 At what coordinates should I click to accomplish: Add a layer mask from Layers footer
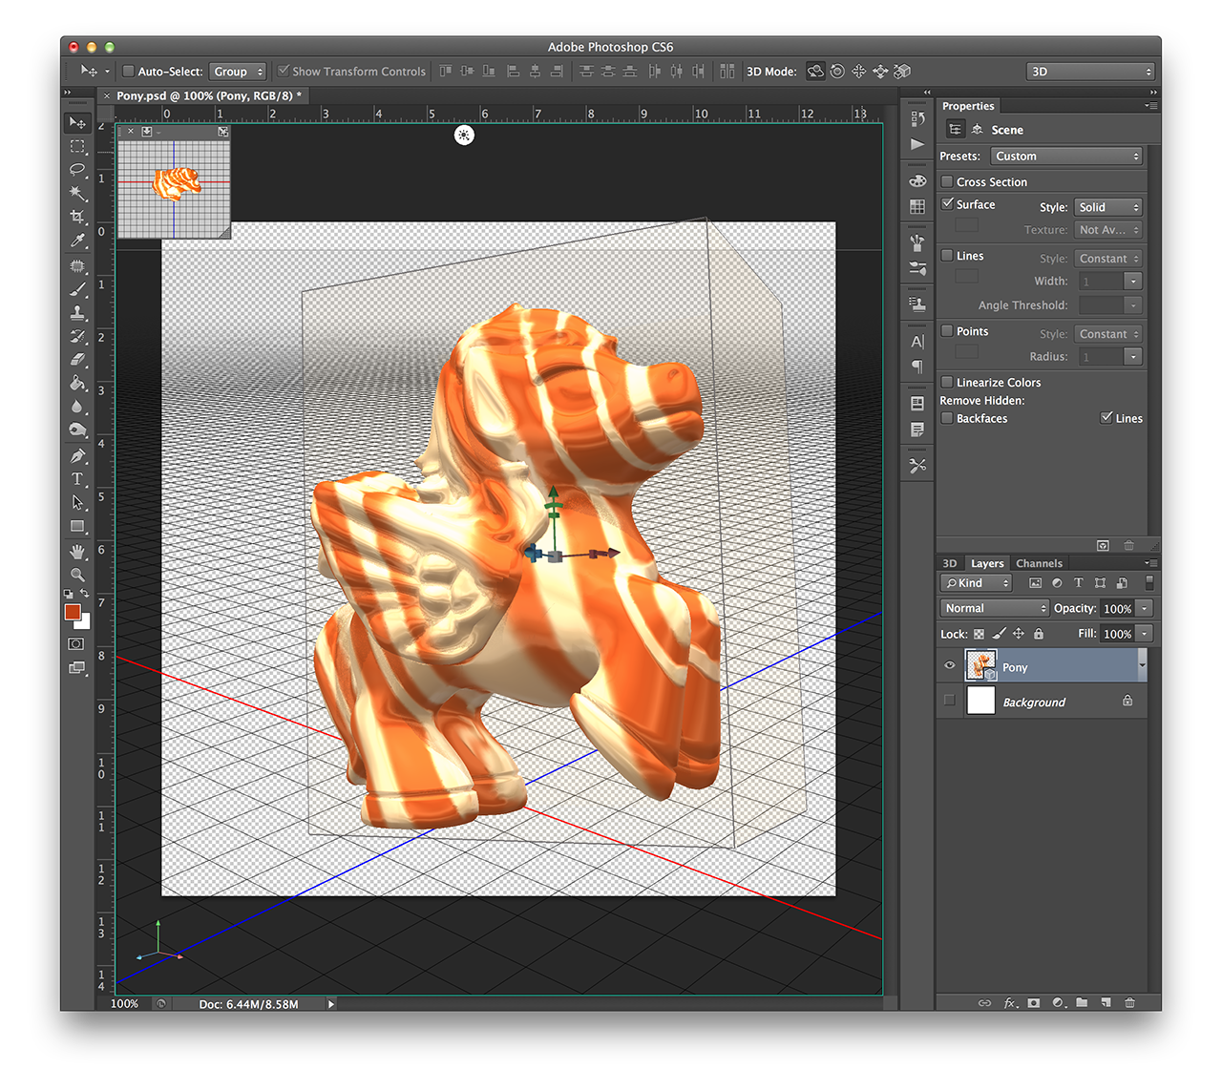[x=1034, y=1003]
